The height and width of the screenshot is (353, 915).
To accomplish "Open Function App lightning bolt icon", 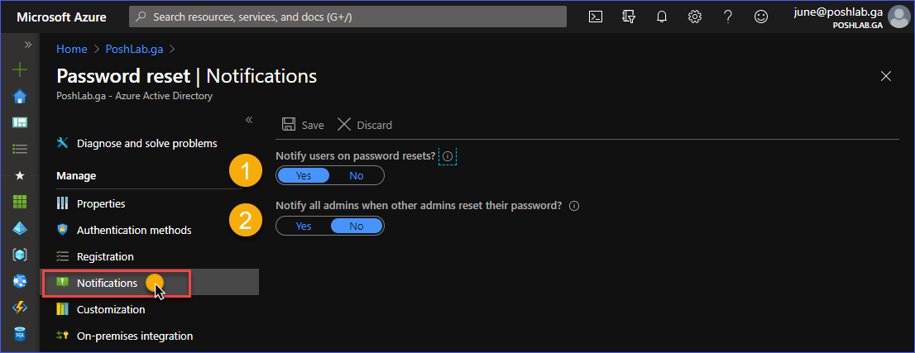I will click(x=20, y=308).
